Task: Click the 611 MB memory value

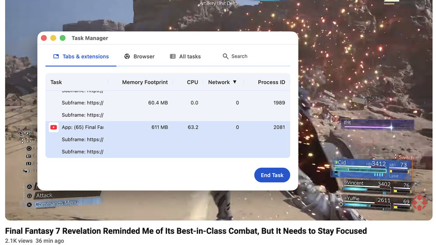Action: [x=160, y=127]
